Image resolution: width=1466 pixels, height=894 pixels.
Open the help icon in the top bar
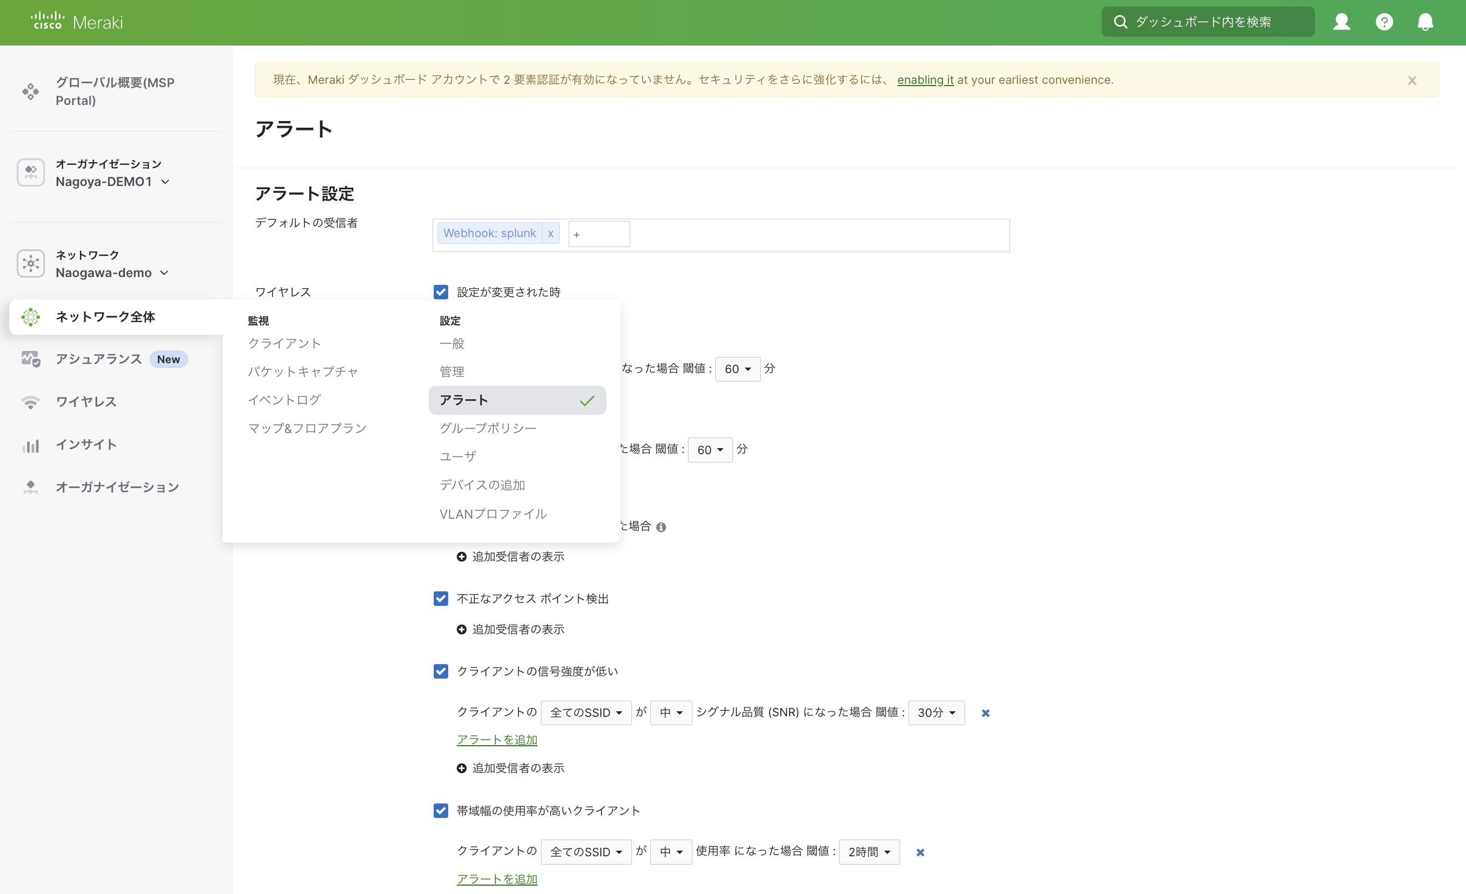point(1384,22)
